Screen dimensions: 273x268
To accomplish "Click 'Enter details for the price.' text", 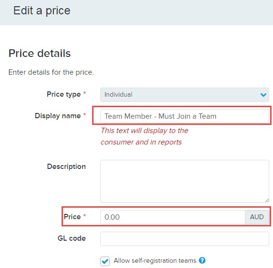I will [x=51, y=72].
